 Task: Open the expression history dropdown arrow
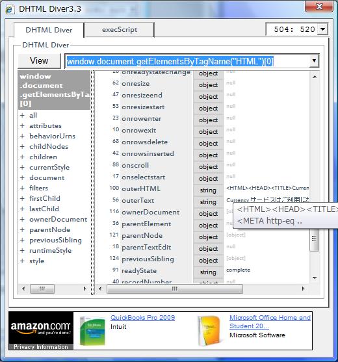[x=314, y=61]
